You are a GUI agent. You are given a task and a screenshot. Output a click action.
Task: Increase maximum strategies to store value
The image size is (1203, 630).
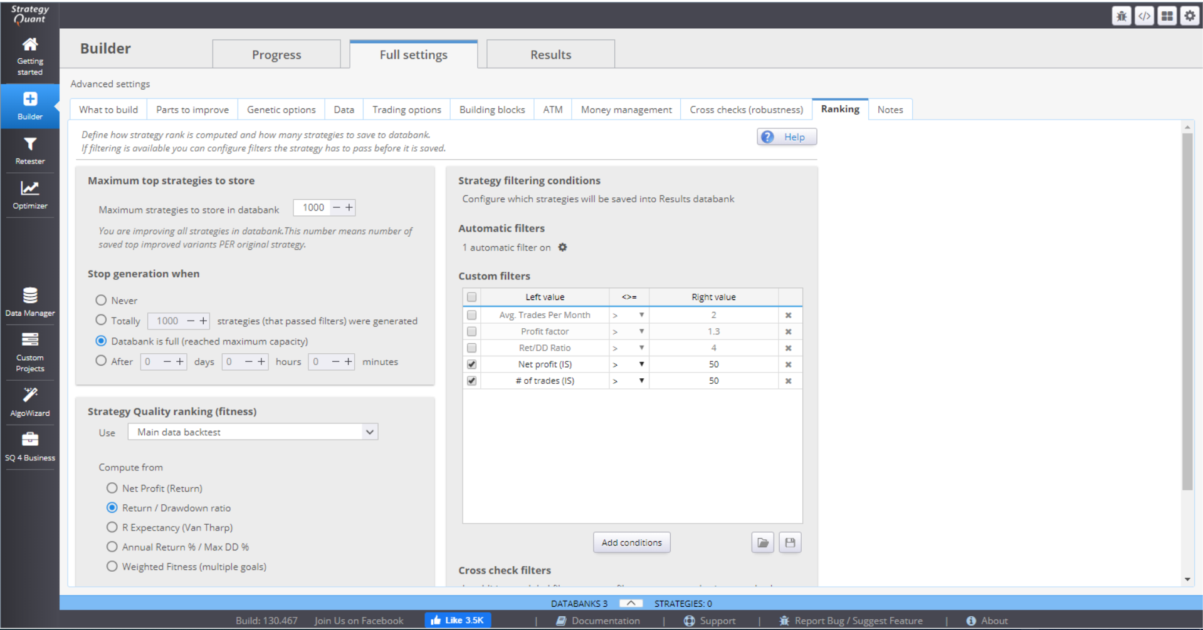(349, 207)
